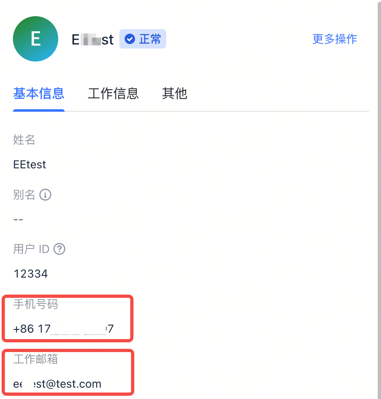Click the 用户 ID field label

click(31, 249)
